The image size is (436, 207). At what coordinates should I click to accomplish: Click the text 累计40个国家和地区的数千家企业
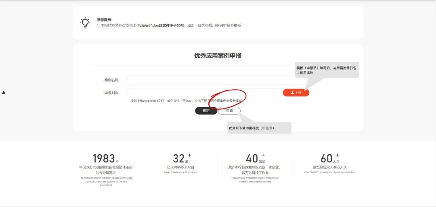254,167
